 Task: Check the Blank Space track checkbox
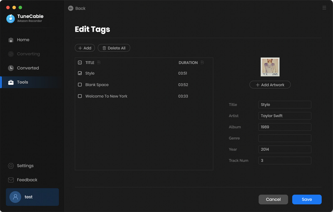[x=80, y=85]
